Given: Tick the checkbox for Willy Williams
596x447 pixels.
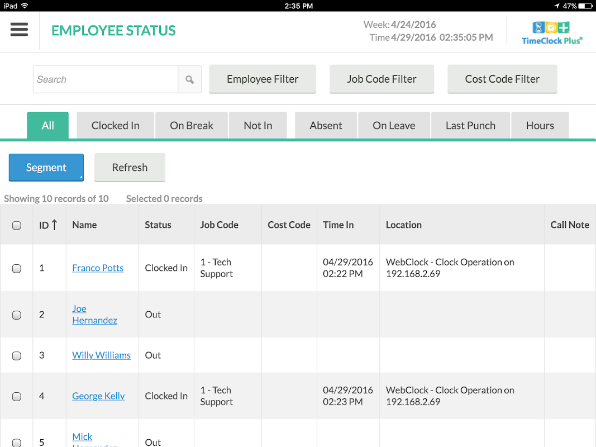Looking at the screenshot, I should [x=16, y=356].
